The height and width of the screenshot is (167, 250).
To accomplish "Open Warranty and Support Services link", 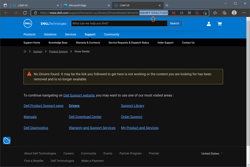I will [92, 128].
